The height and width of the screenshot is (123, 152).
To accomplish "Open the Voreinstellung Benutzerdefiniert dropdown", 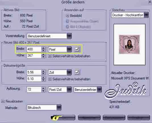I will (x=49, y=36).
